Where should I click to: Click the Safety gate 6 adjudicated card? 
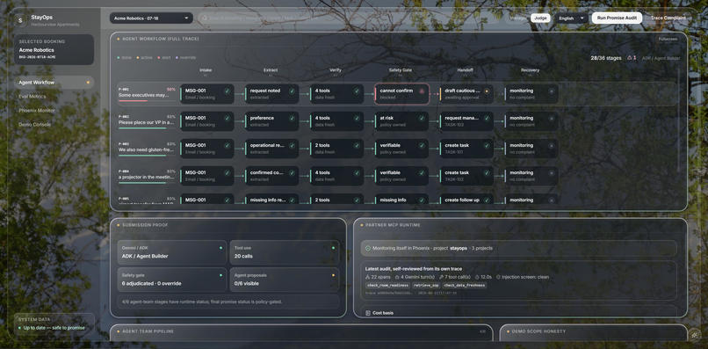point(172,280)
